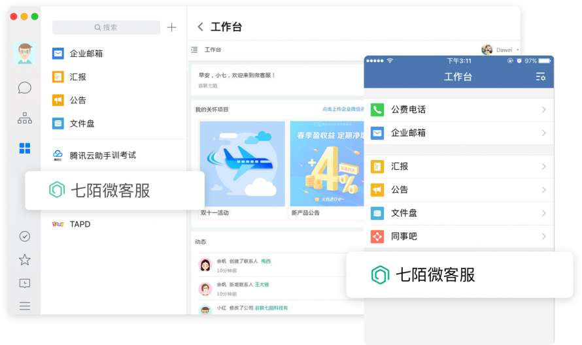Open the hamburger menu at sidebar bottom
Viewport: 582px width, 345px height.
(x=24, y=306)
